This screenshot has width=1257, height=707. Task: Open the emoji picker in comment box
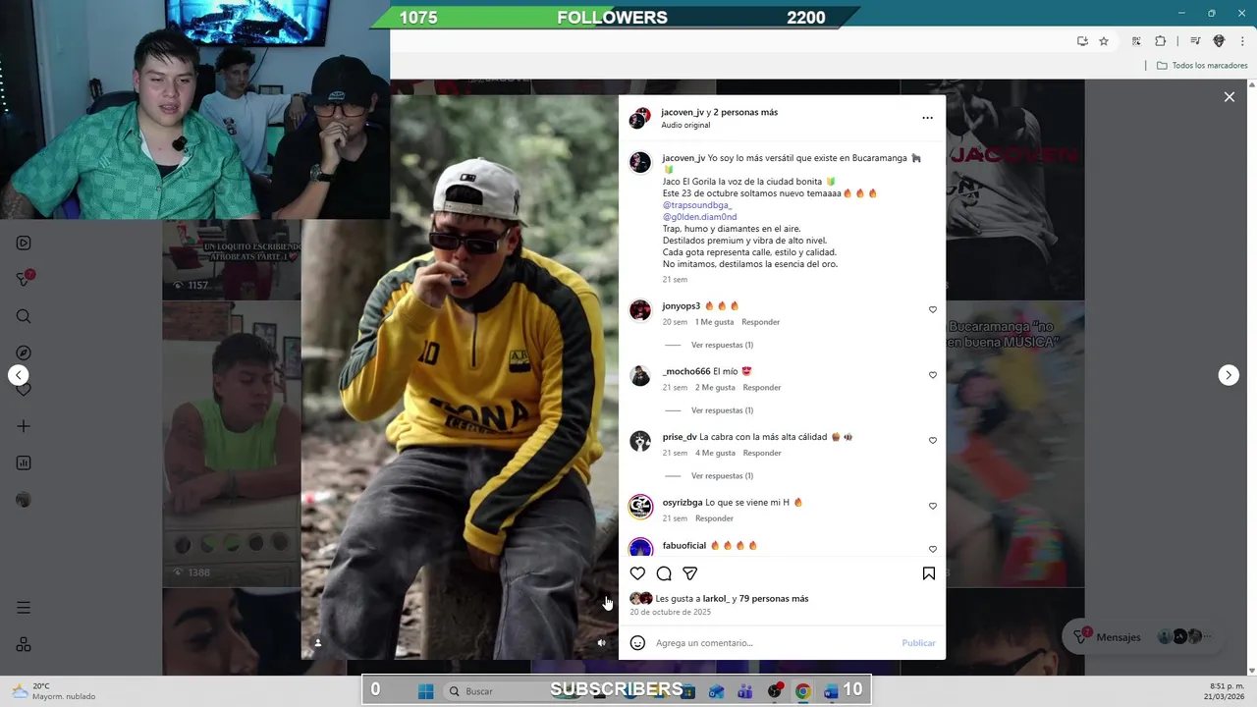tap(637, 643)
